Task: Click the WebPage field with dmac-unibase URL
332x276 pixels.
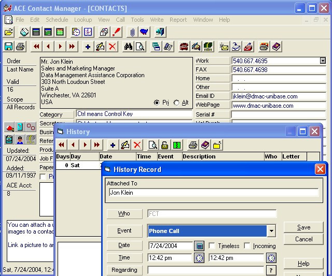Action: click(279, 105)
